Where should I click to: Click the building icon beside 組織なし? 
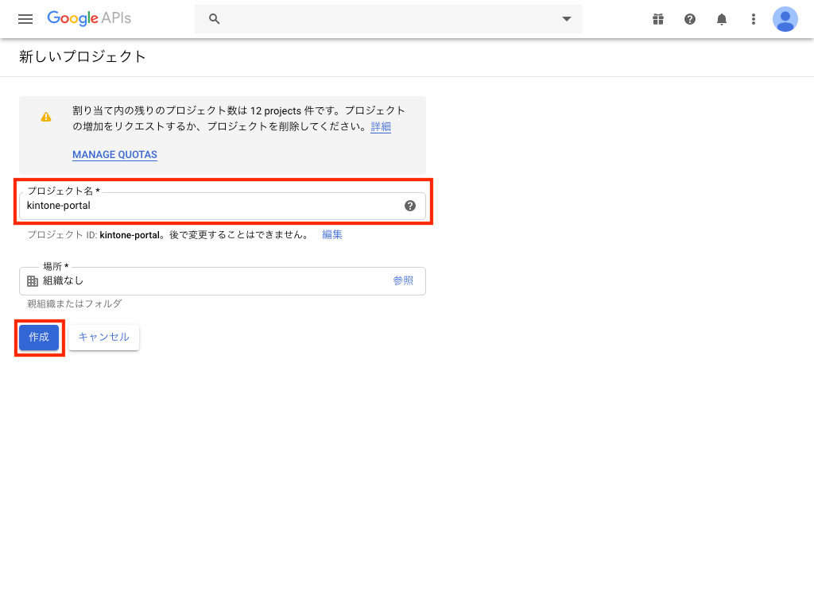[33, 281]
